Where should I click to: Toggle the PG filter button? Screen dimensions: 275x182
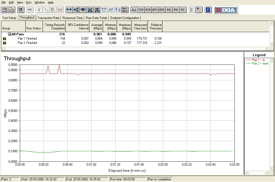click(x=176, y=10)
